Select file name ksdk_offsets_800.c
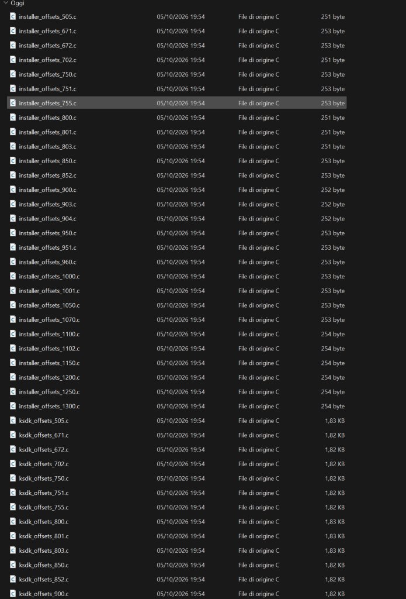 pos(44,521)
